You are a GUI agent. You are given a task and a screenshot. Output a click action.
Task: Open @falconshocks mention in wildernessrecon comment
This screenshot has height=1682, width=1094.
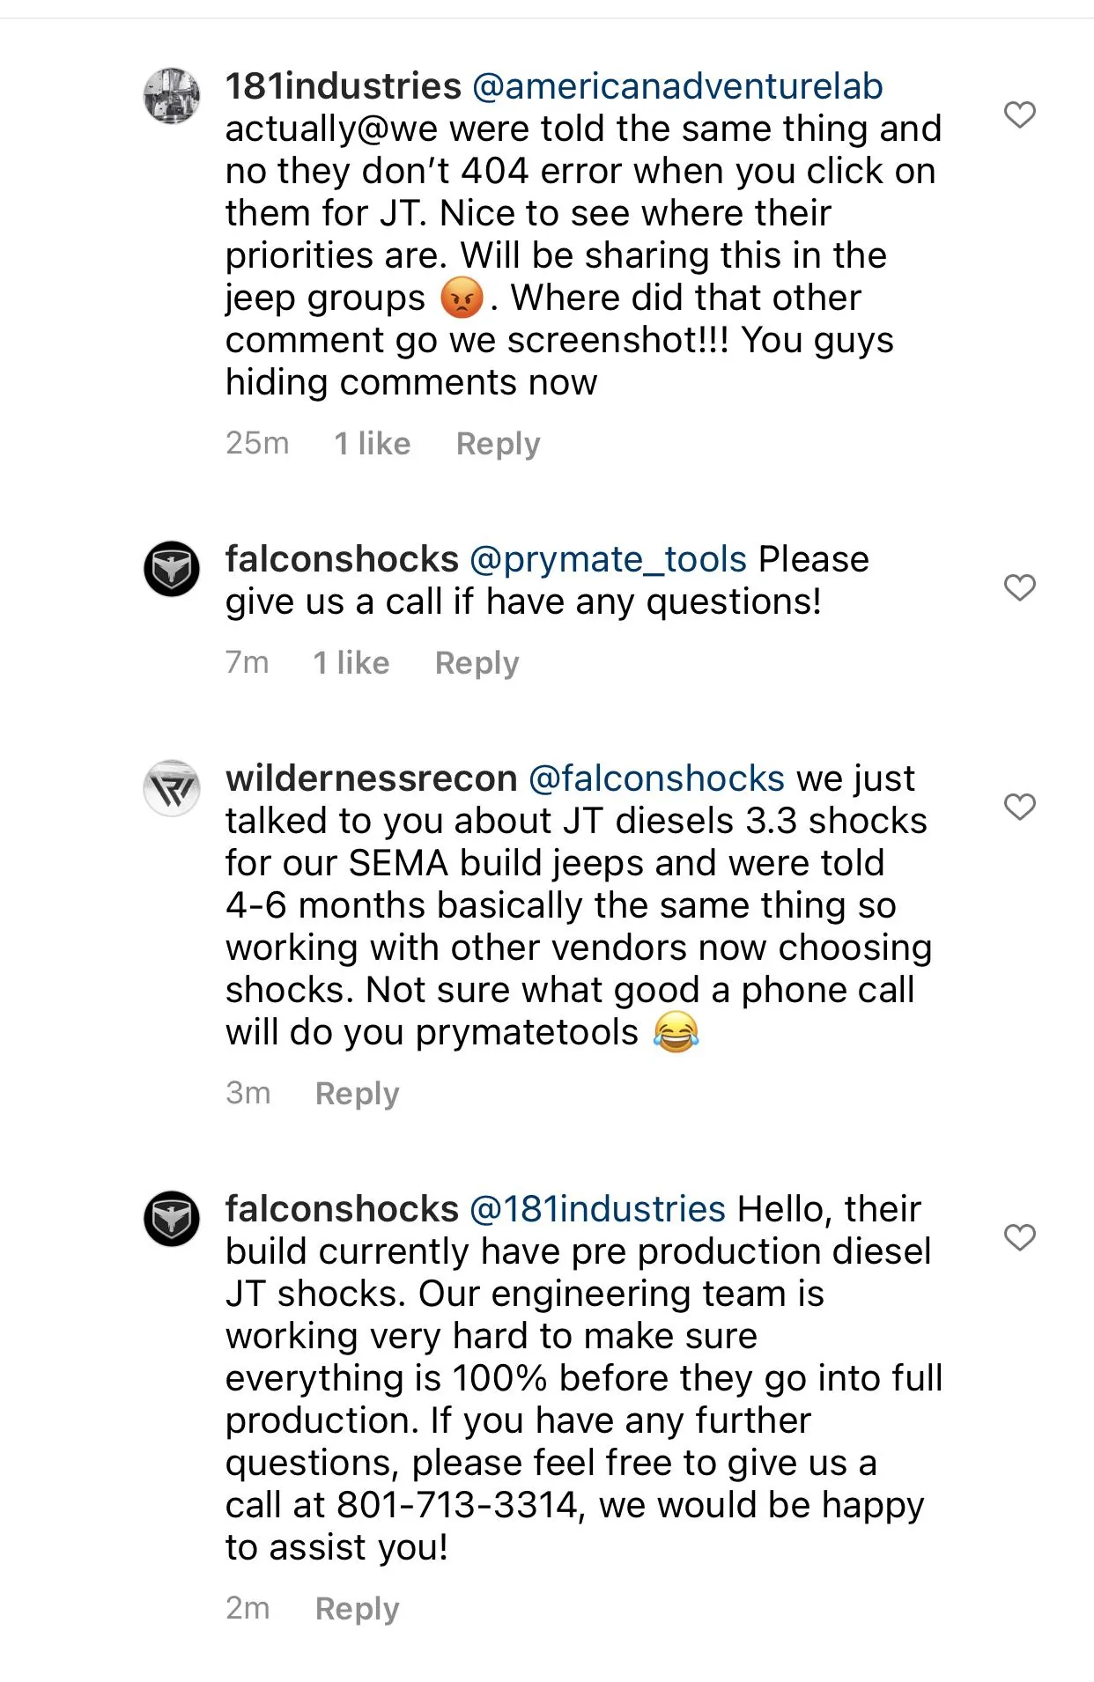click(656, 778)
